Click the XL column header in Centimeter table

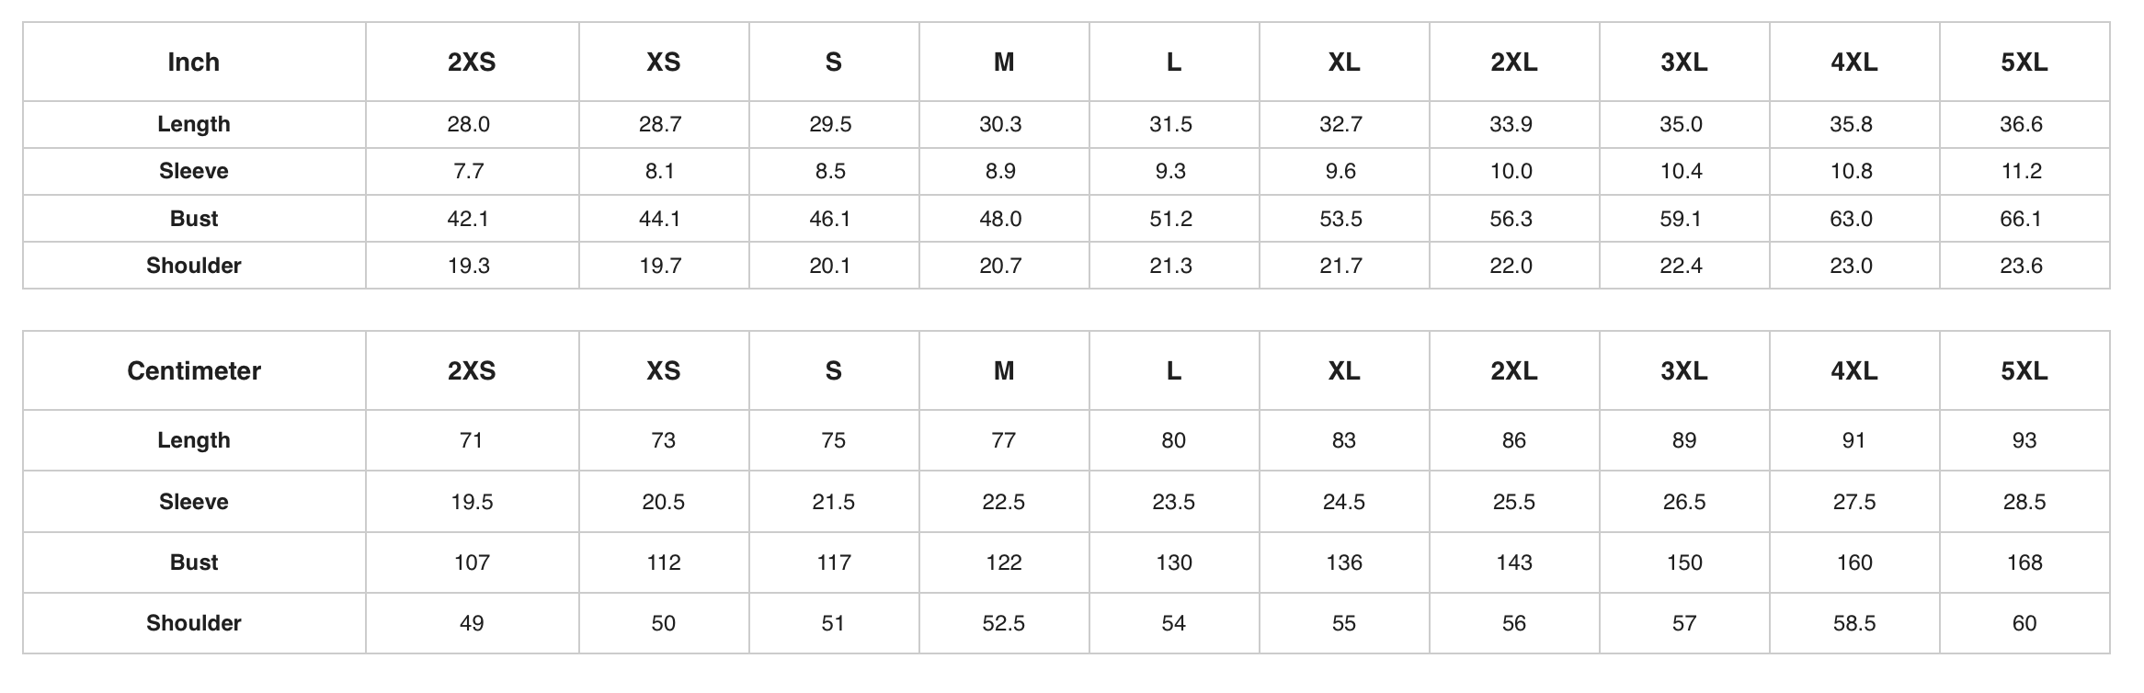pyautogui.click(x=1343, y=371)
